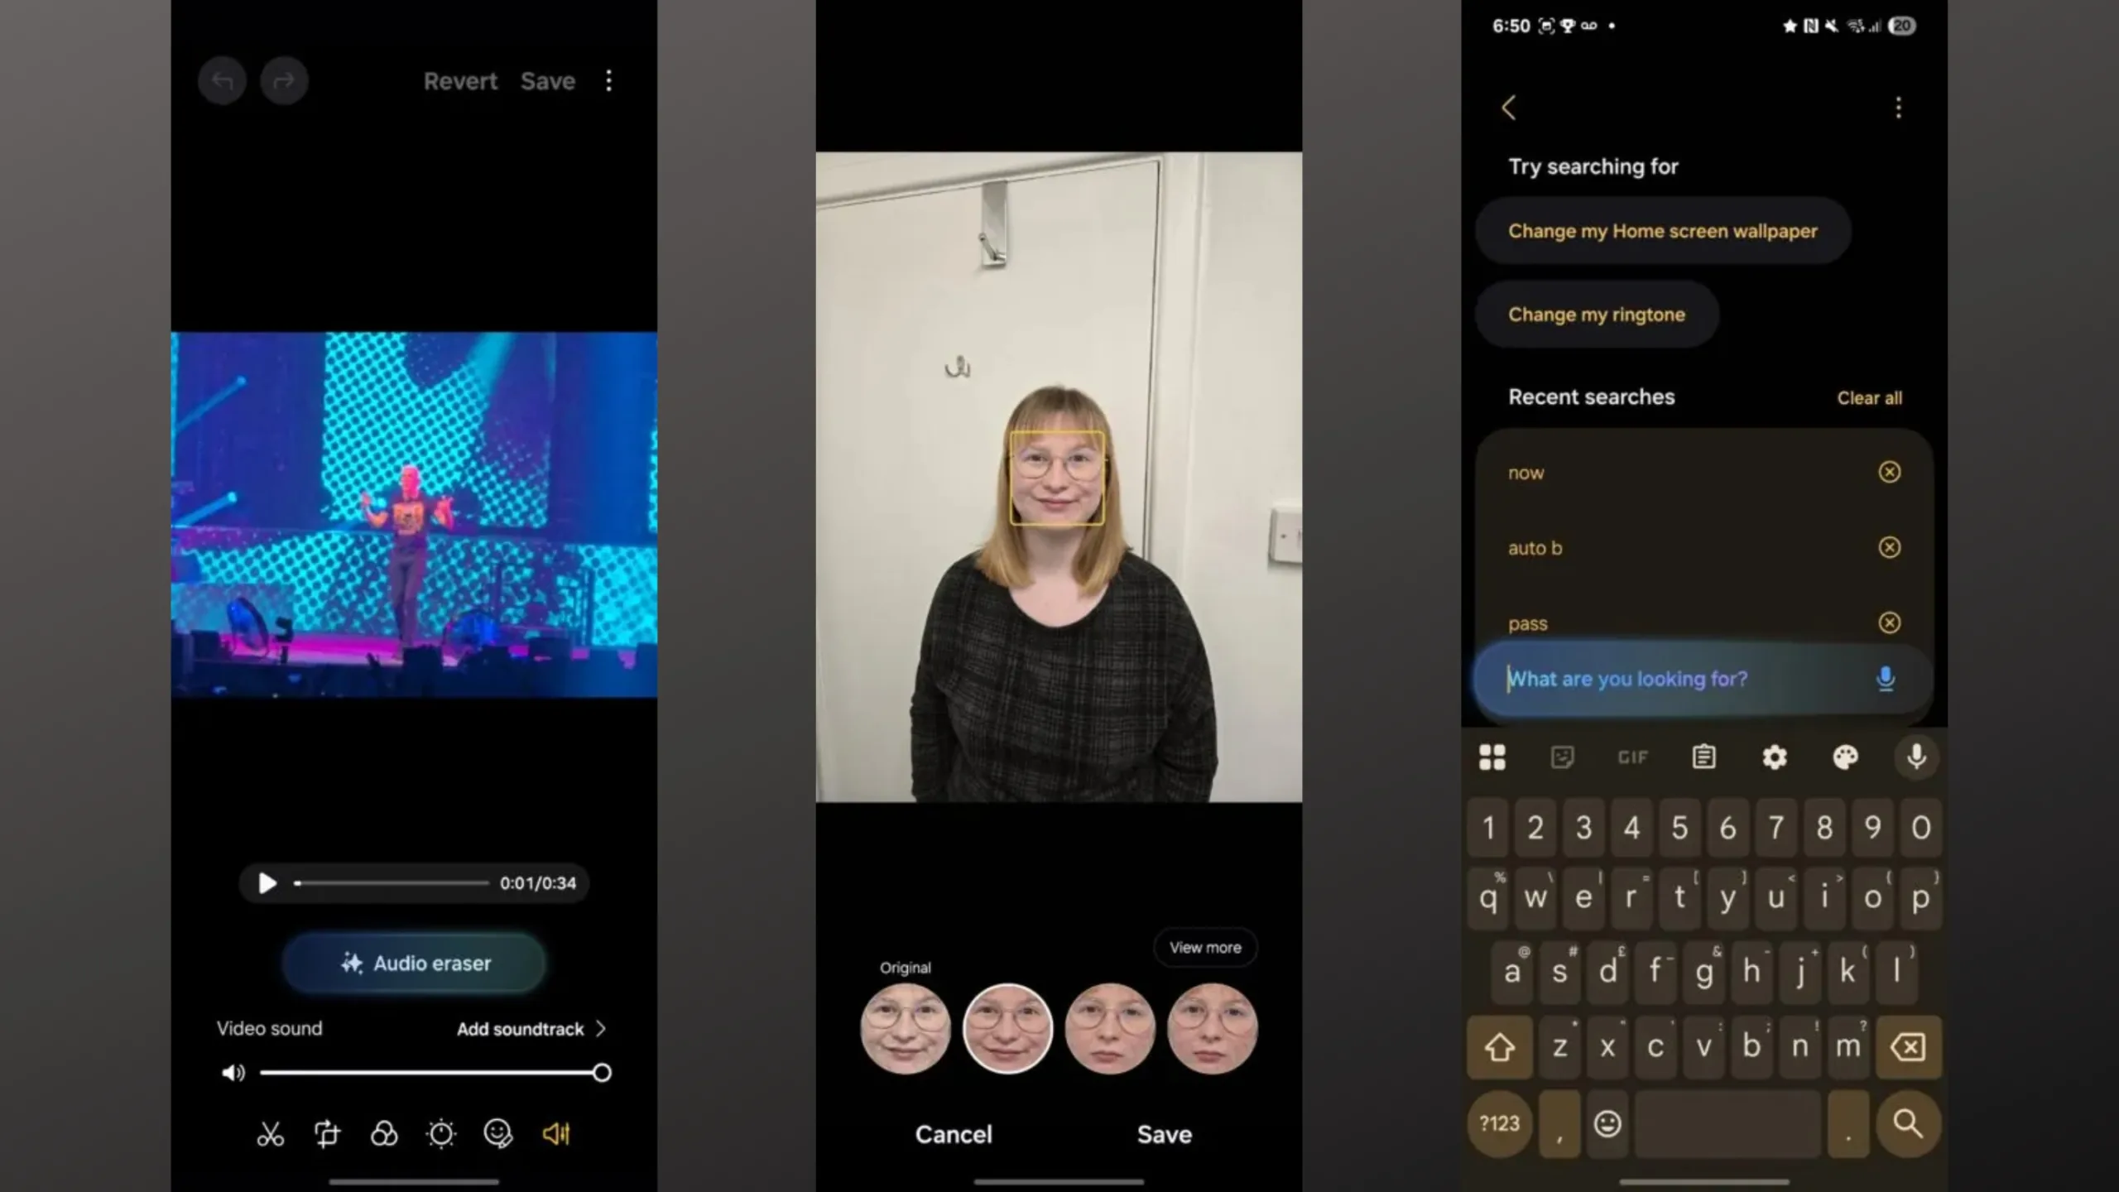Play the concert video
Viewport: 2119px width, 1192px height.
click(267, 883)
